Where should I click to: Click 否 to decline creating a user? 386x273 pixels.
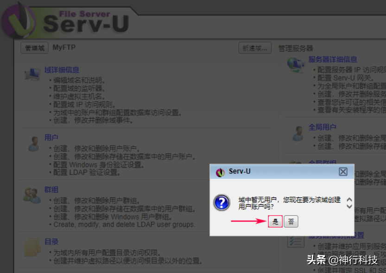[291, 221]
